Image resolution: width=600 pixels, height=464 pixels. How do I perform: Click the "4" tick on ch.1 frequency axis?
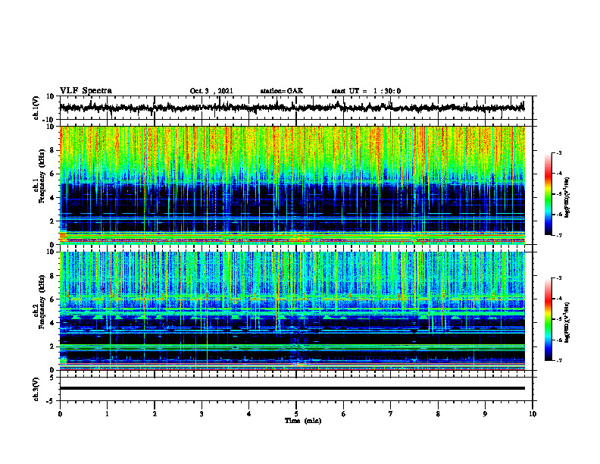click(53, 198)
